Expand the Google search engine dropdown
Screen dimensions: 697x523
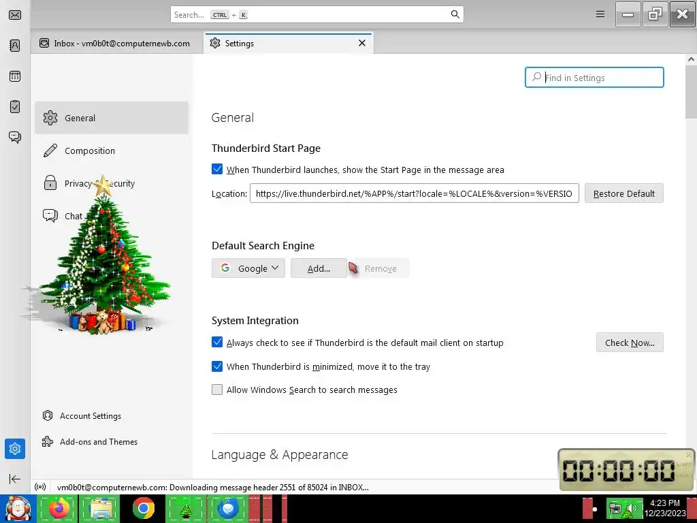(248, 268)
